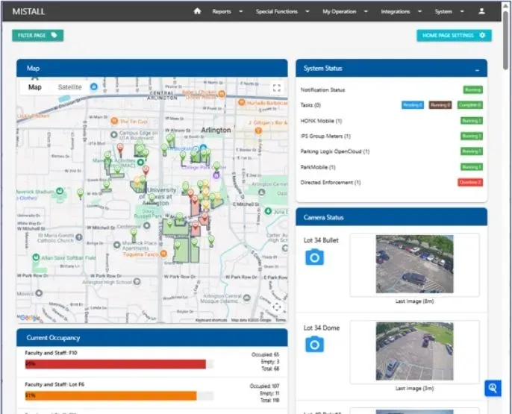Click the Notification Status Running badge
The height and width of the screenshot is (414, 512).
(x=472, y=90)
